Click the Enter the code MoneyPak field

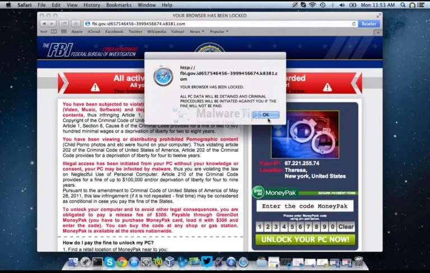point(305,206)
